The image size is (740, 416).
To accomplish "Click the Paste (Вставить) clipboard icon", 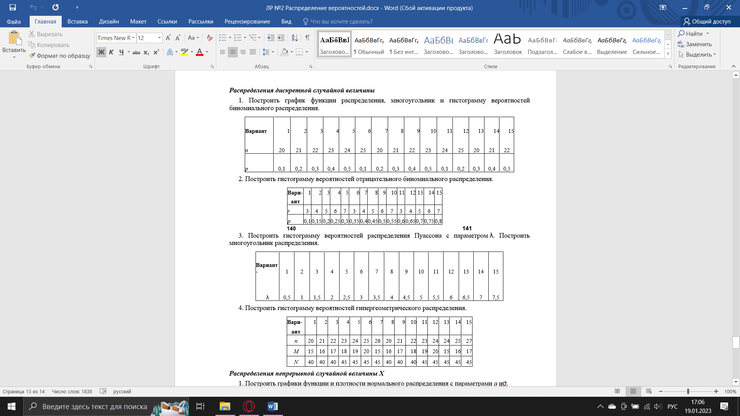I will [14, 38].
